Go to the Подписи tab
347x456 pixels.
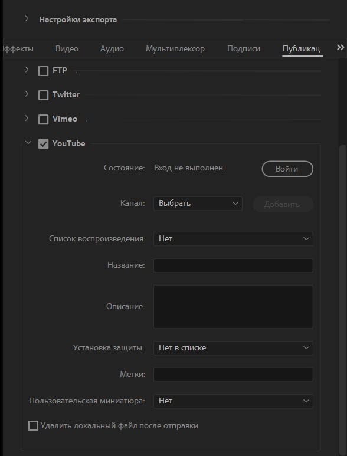coord(244,49)
